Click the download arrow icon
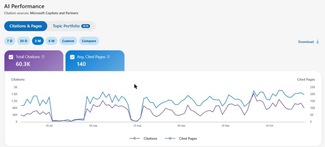The image size is (325, 147). point(317,42)
